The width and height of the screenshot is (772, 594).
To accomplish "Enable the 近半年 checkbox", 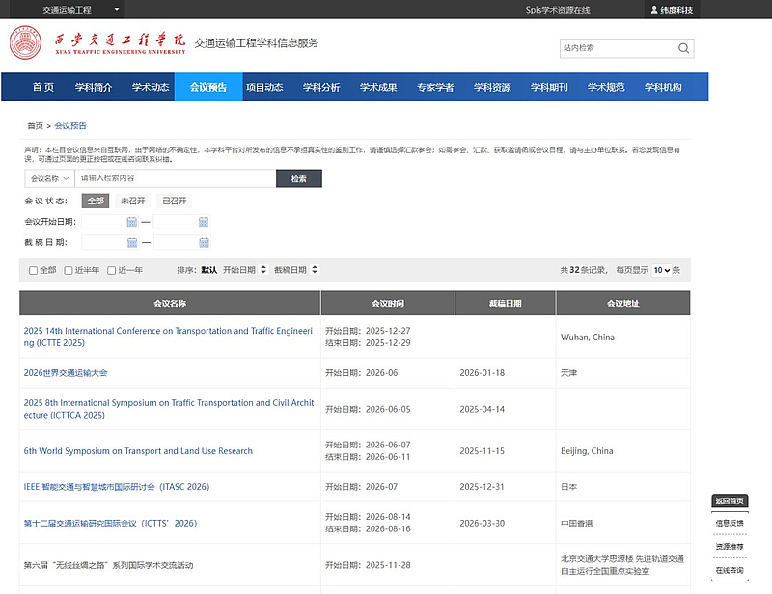I will (x=69, y=271).
